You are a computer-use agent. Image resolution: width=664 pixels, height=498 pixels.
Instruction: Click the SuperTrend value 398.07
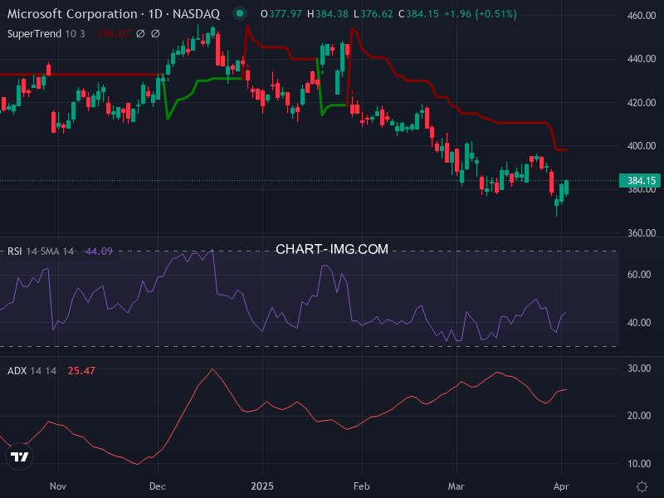tap(114, 33)
